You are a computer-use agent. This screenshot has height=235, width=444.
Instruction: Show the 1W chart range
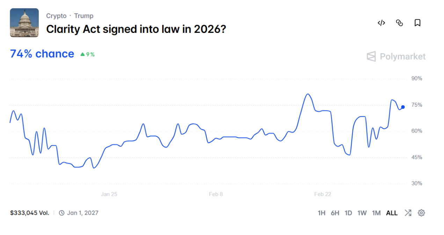click(362, 213)
